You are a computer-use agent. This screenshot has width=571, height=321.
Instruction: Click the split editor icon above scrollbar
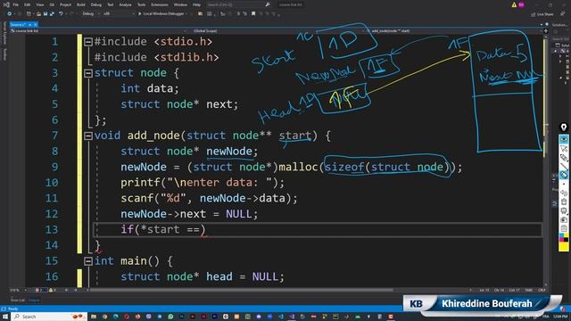pos(545,31)
